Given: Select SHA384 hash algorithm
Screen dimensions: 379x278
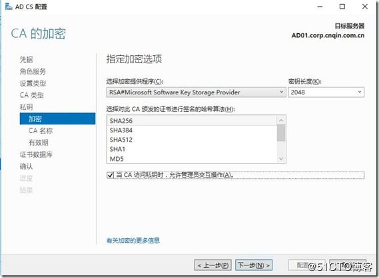Looking at the screenshot, I should pos(192,130).
